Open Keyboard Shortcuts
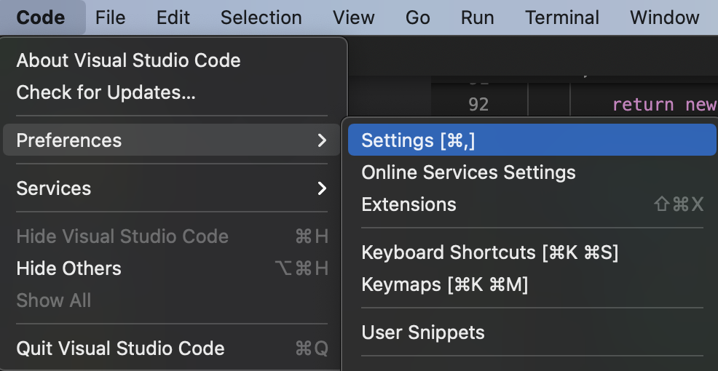The height and width of the screenshot is (371, 718). [x=532, y=252]
